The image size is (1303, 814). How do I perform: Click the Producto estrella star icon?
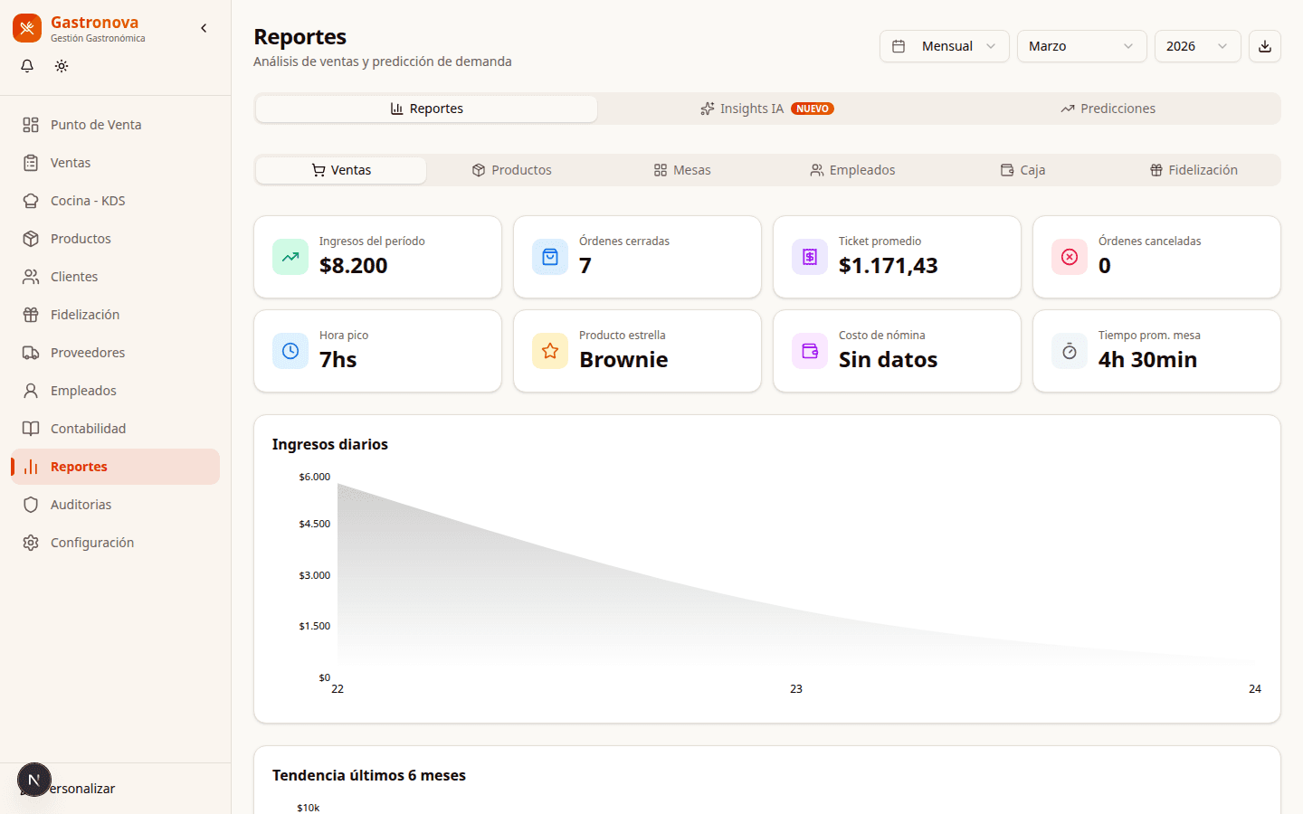pos(550,351)
